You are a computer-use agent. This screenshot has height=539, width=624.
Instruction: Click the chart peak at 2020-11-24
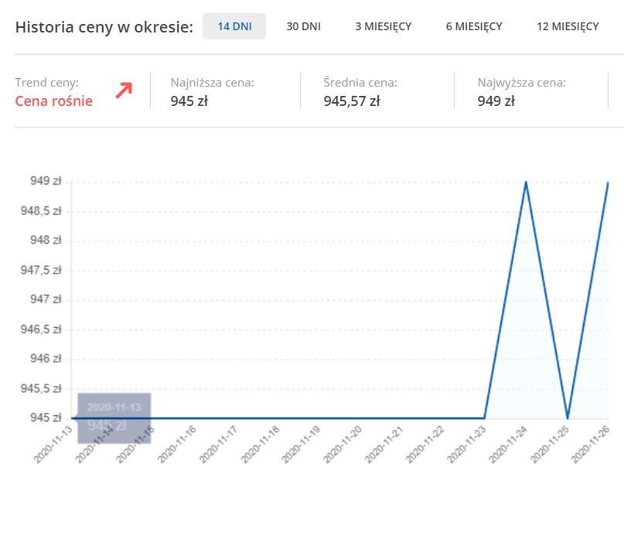526,183
